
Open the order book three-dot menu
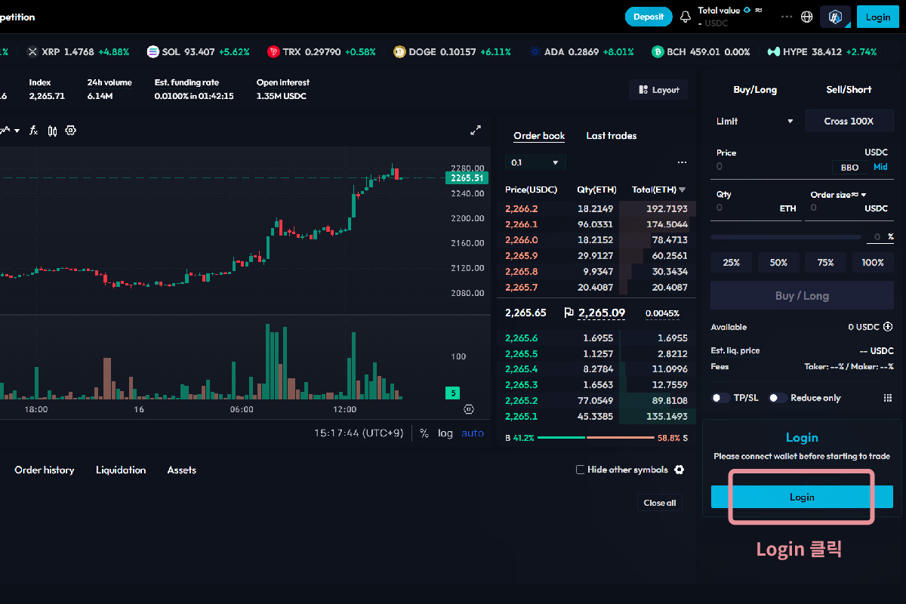(x=682, y=162)
